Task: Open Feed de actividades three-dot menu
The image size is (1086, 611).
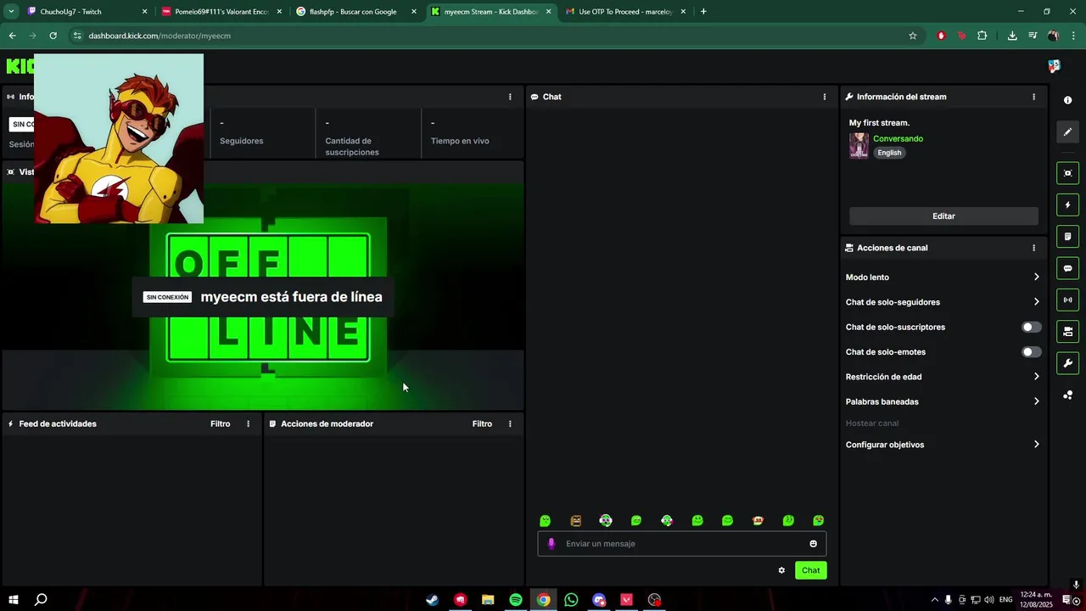Action: point(249,423)
